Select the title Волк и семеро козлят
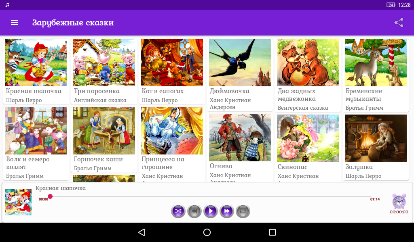Screen dimensions: 414x242 point(28,163)
